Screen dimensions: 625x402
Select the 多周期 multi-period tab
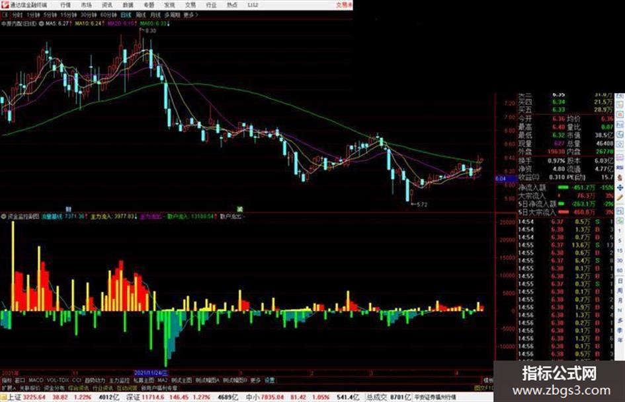172,15
